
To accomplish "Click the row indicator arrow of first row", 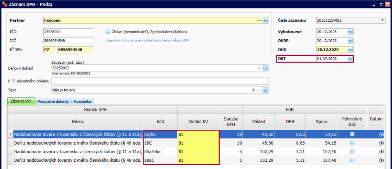I will [10, 134].
